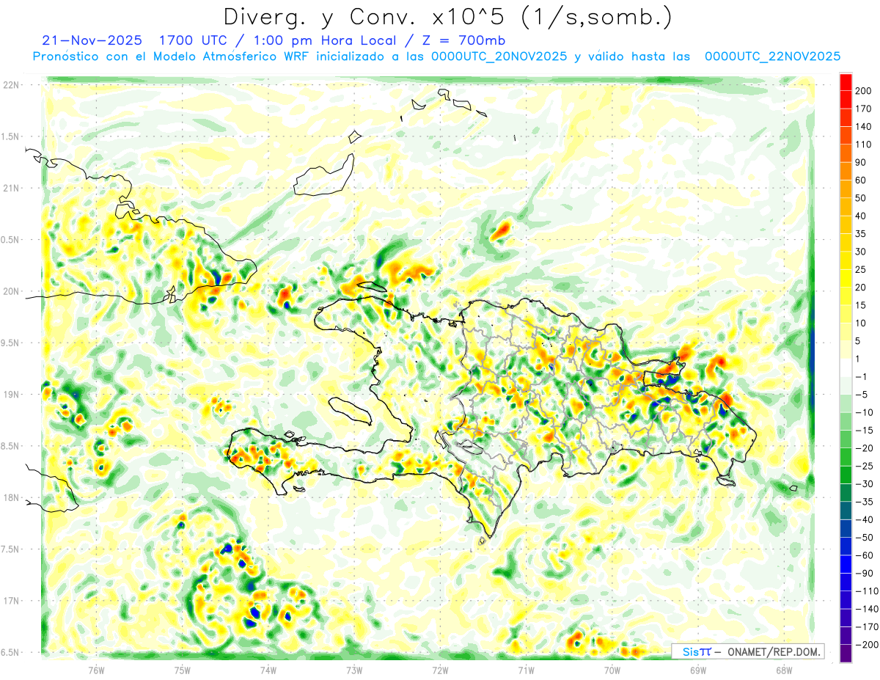Viewport: 880px width, 680px height.
Task: Click the '-30' color scale value
Action: pos(865,484)
